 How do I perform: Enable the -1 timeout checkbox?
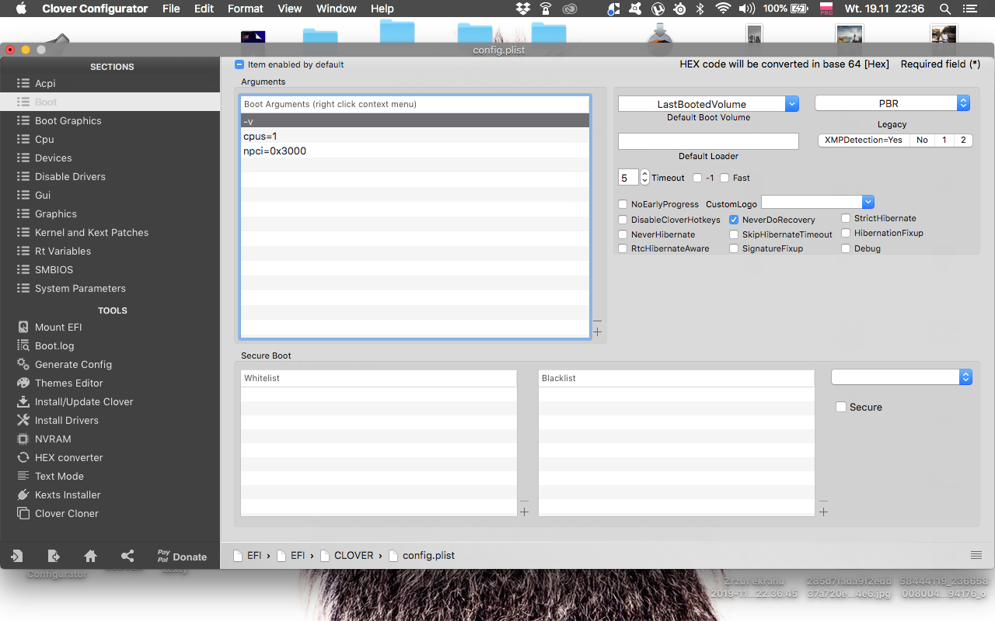(x=697, y=178)
